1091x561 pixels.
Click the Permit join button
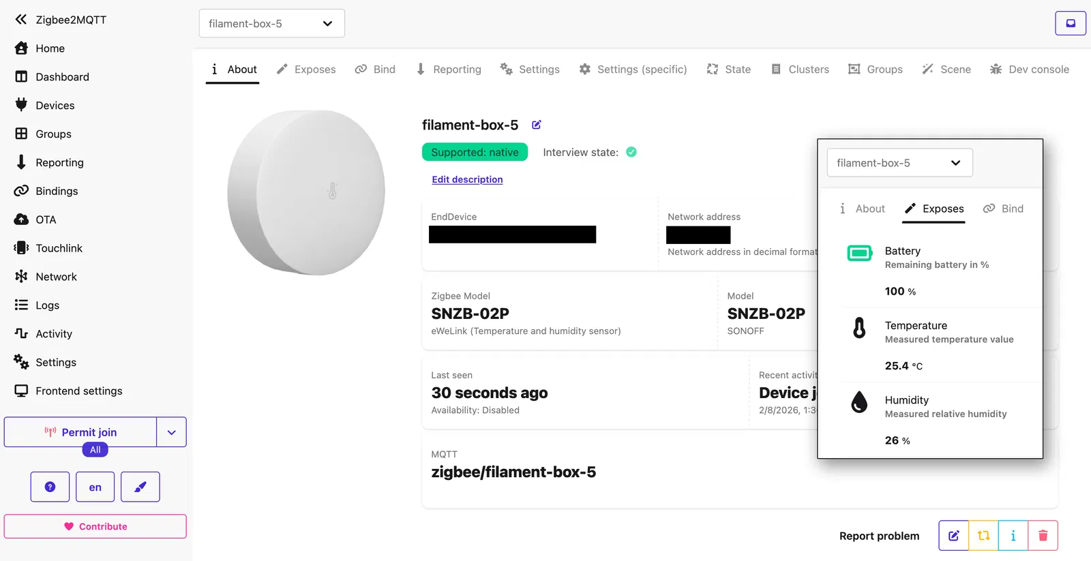pos(80,432)
